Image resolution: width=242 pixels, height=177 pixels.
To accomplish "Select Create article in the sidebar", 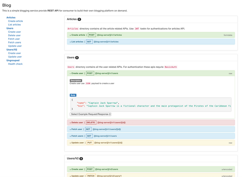I will (x=15, y=21).
